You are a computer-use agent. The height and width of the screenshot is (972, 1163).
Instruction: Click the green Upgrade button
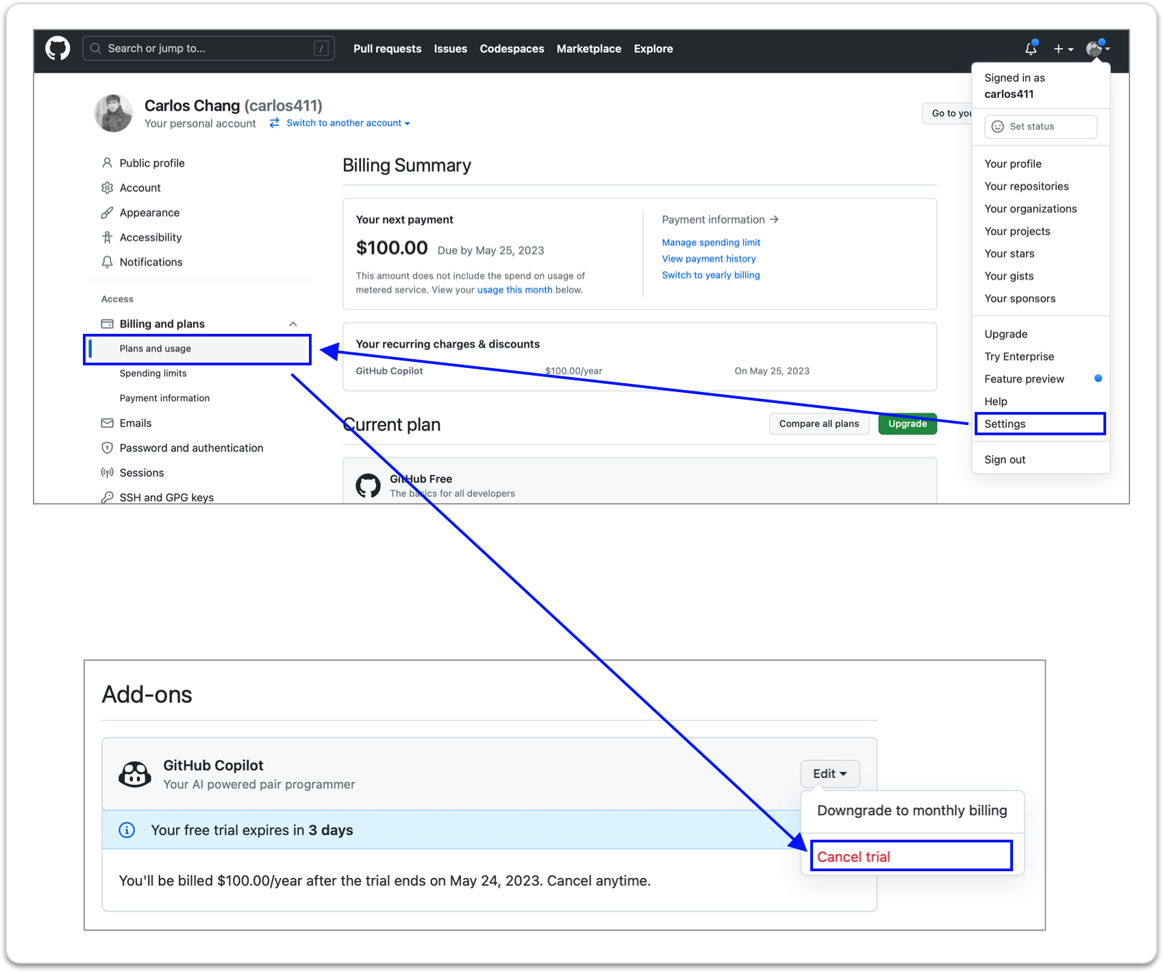(x=908, y=424)
